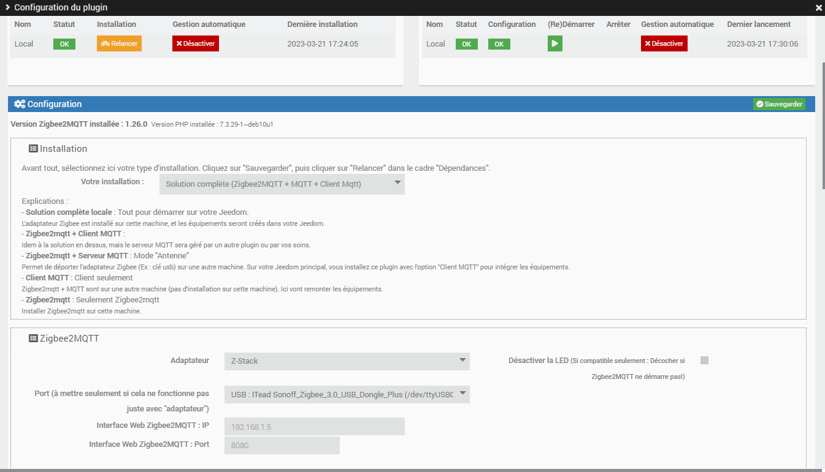The width and height of the screenshot is (825, 472).
Task: Click the Zigbee2MQTT web interface port field
Action: pos(282,445)
